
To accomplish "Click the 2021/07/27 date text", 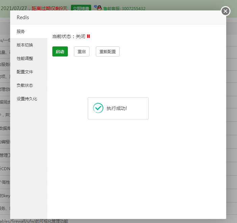I will (x=14, y=8).
